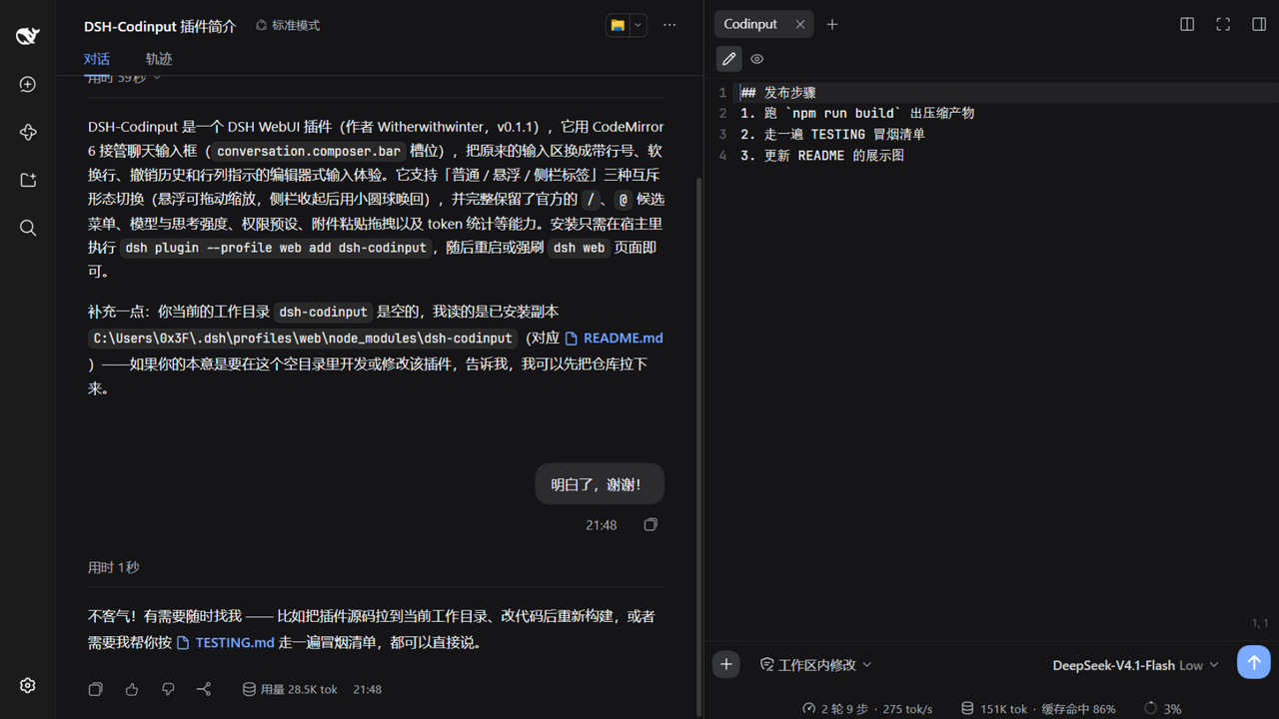Open settings gear in left sidebar
The width and height of the screenshot is (1279, 719).
point(28,685)
